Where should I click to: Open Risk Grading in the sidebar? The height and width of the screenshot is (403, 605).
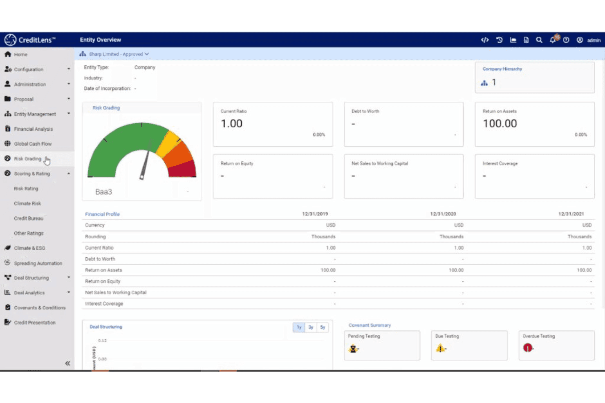(x=27, y=159)
